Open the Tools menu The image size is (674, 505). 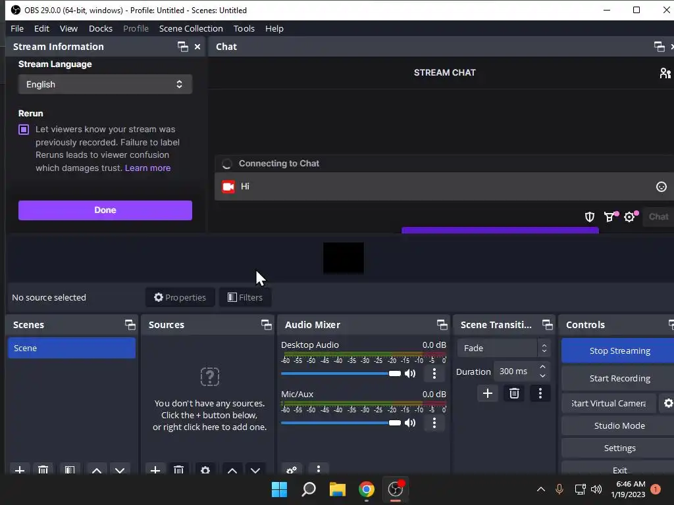tap(244, 28)
